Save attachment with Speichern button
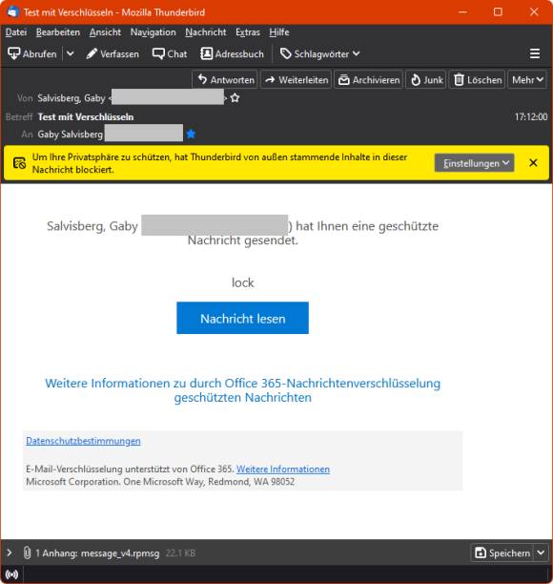The width and height of the screenshot is (553, 584). point(502,553)
